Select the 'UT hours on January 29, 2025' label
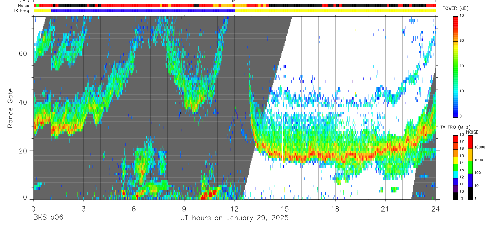Screen dimensions: 490x226 234,218
